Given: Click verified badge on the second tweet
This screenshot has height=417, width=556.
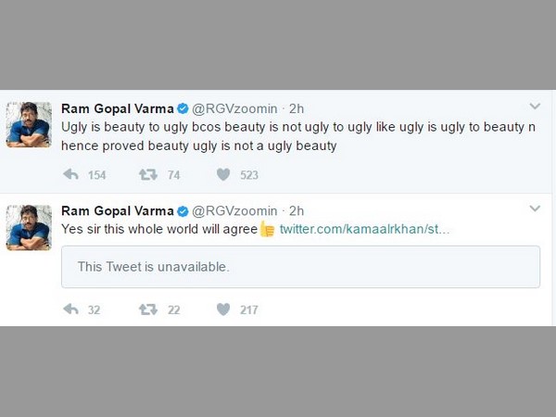Looking at the screenshot, I should [182, 209].
